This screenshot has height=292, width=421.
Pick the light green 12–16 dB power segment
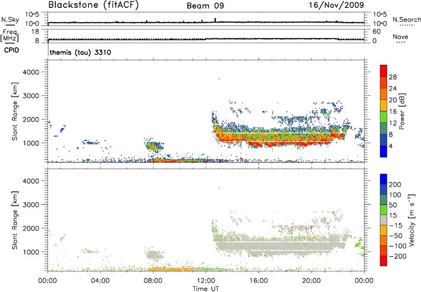tap(384, 117)
